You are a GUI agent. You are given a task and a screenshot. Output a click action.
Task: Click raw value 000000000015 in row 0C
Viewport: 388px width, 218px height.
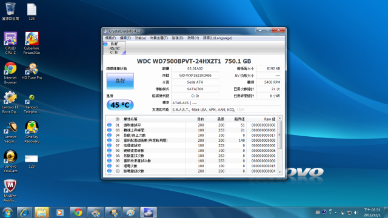pos(263,166)
